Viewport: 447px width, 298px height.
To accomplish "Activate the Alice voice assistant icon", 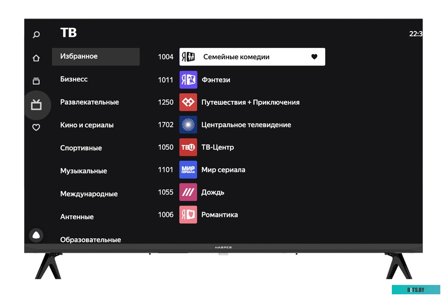I will (x=36, y=235).
